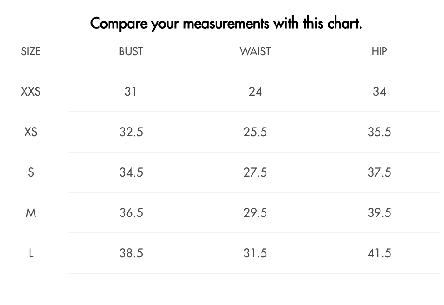Select the M waist value 29.5

click(255, 213)
